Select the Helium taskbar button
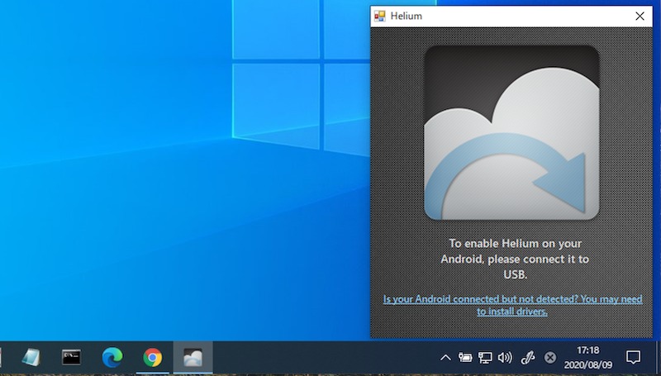 193,357
